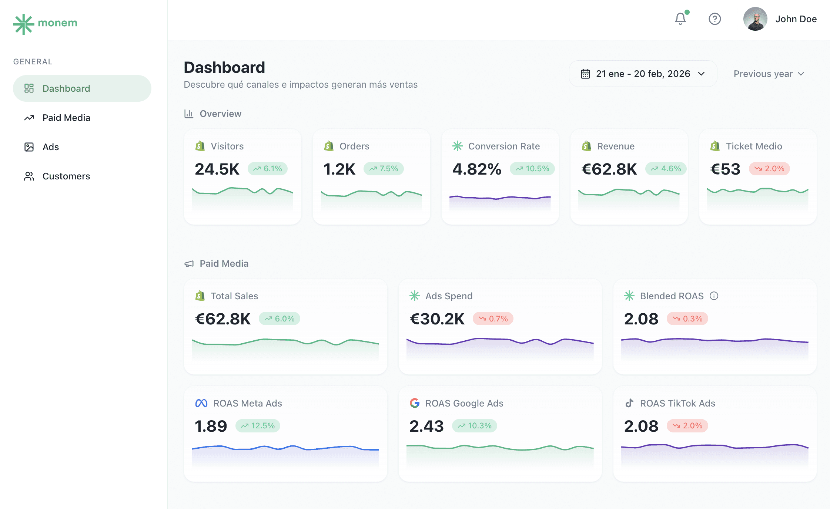Image resolution: width=830 pixels, height=509 pixels.
Task: Click the monem logo in the sidebar
Action: point(45,23)
